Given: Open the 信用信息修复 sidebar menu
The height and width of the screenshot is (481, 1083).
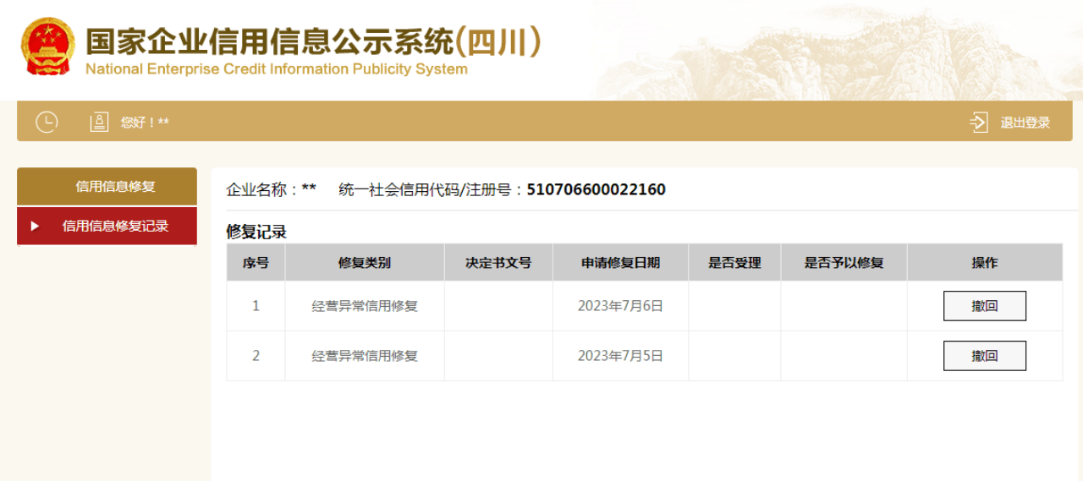Looking at the screenshot, I should coord(107,186).
